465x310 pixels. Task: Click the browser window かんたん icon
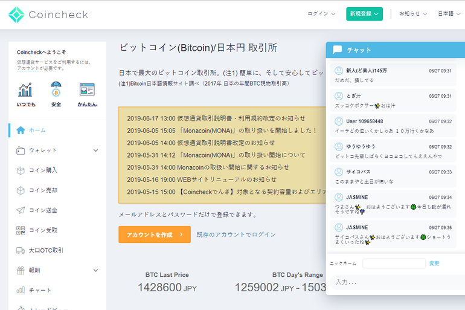pos(87,89)
